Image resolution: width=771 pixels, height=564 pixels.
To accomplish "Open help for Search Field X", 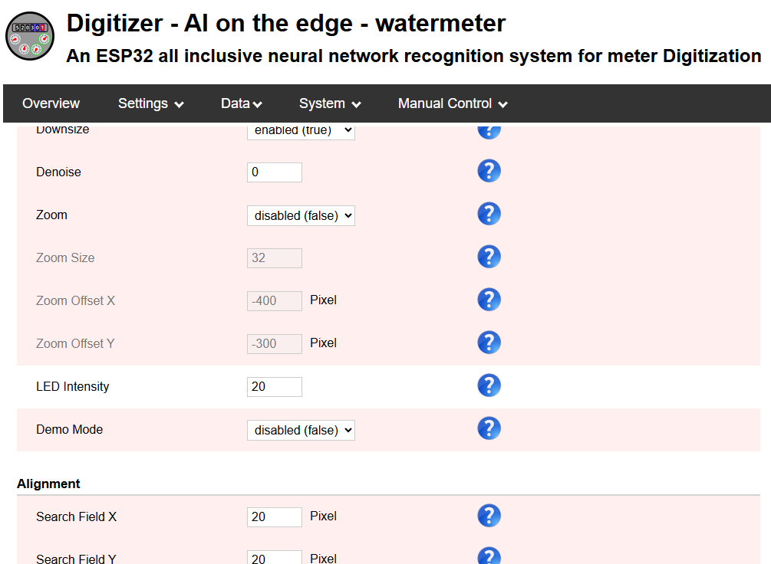I will point(489,516).
